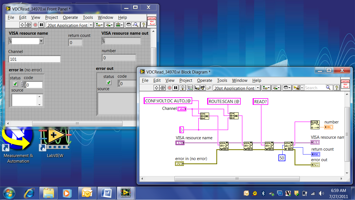Select CONF:VOLT:DC AUTO string constant
Viewport: 355px width, 200px height.
click(x=168, y=101)
